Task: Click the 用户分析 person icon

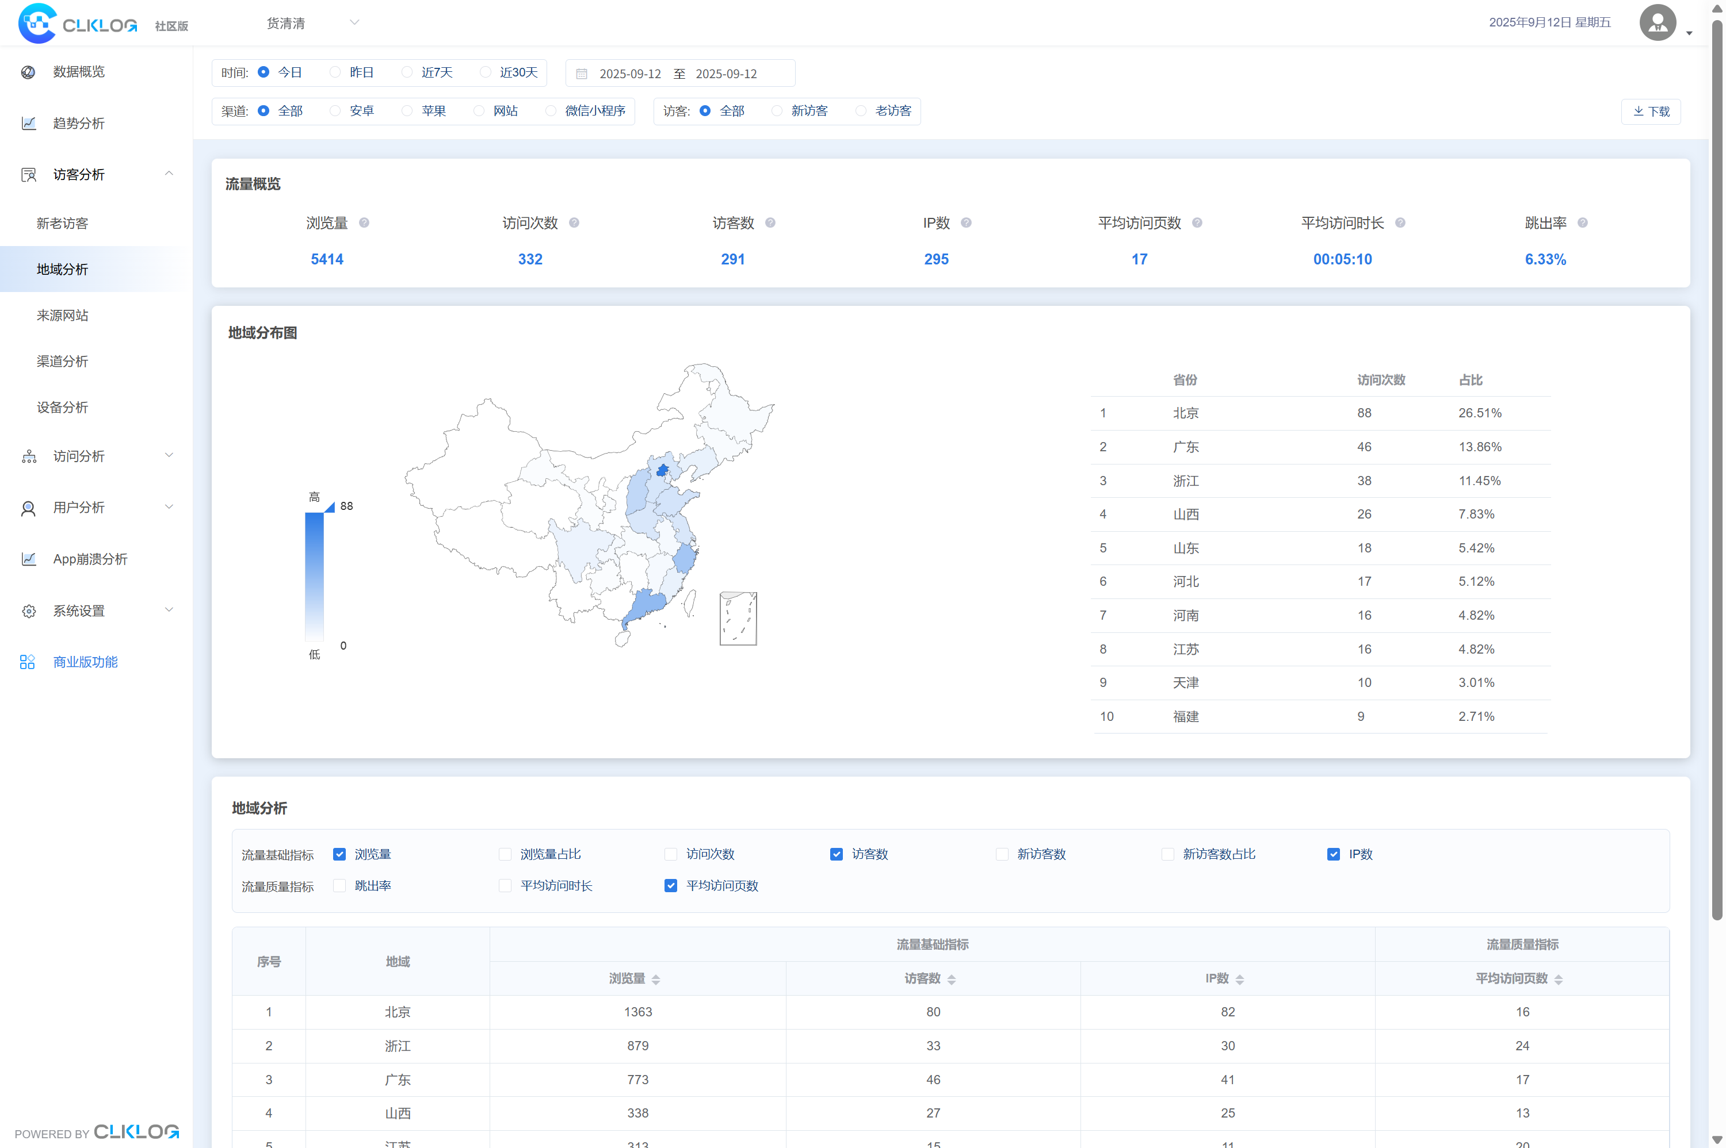Action: coord(29,508)
